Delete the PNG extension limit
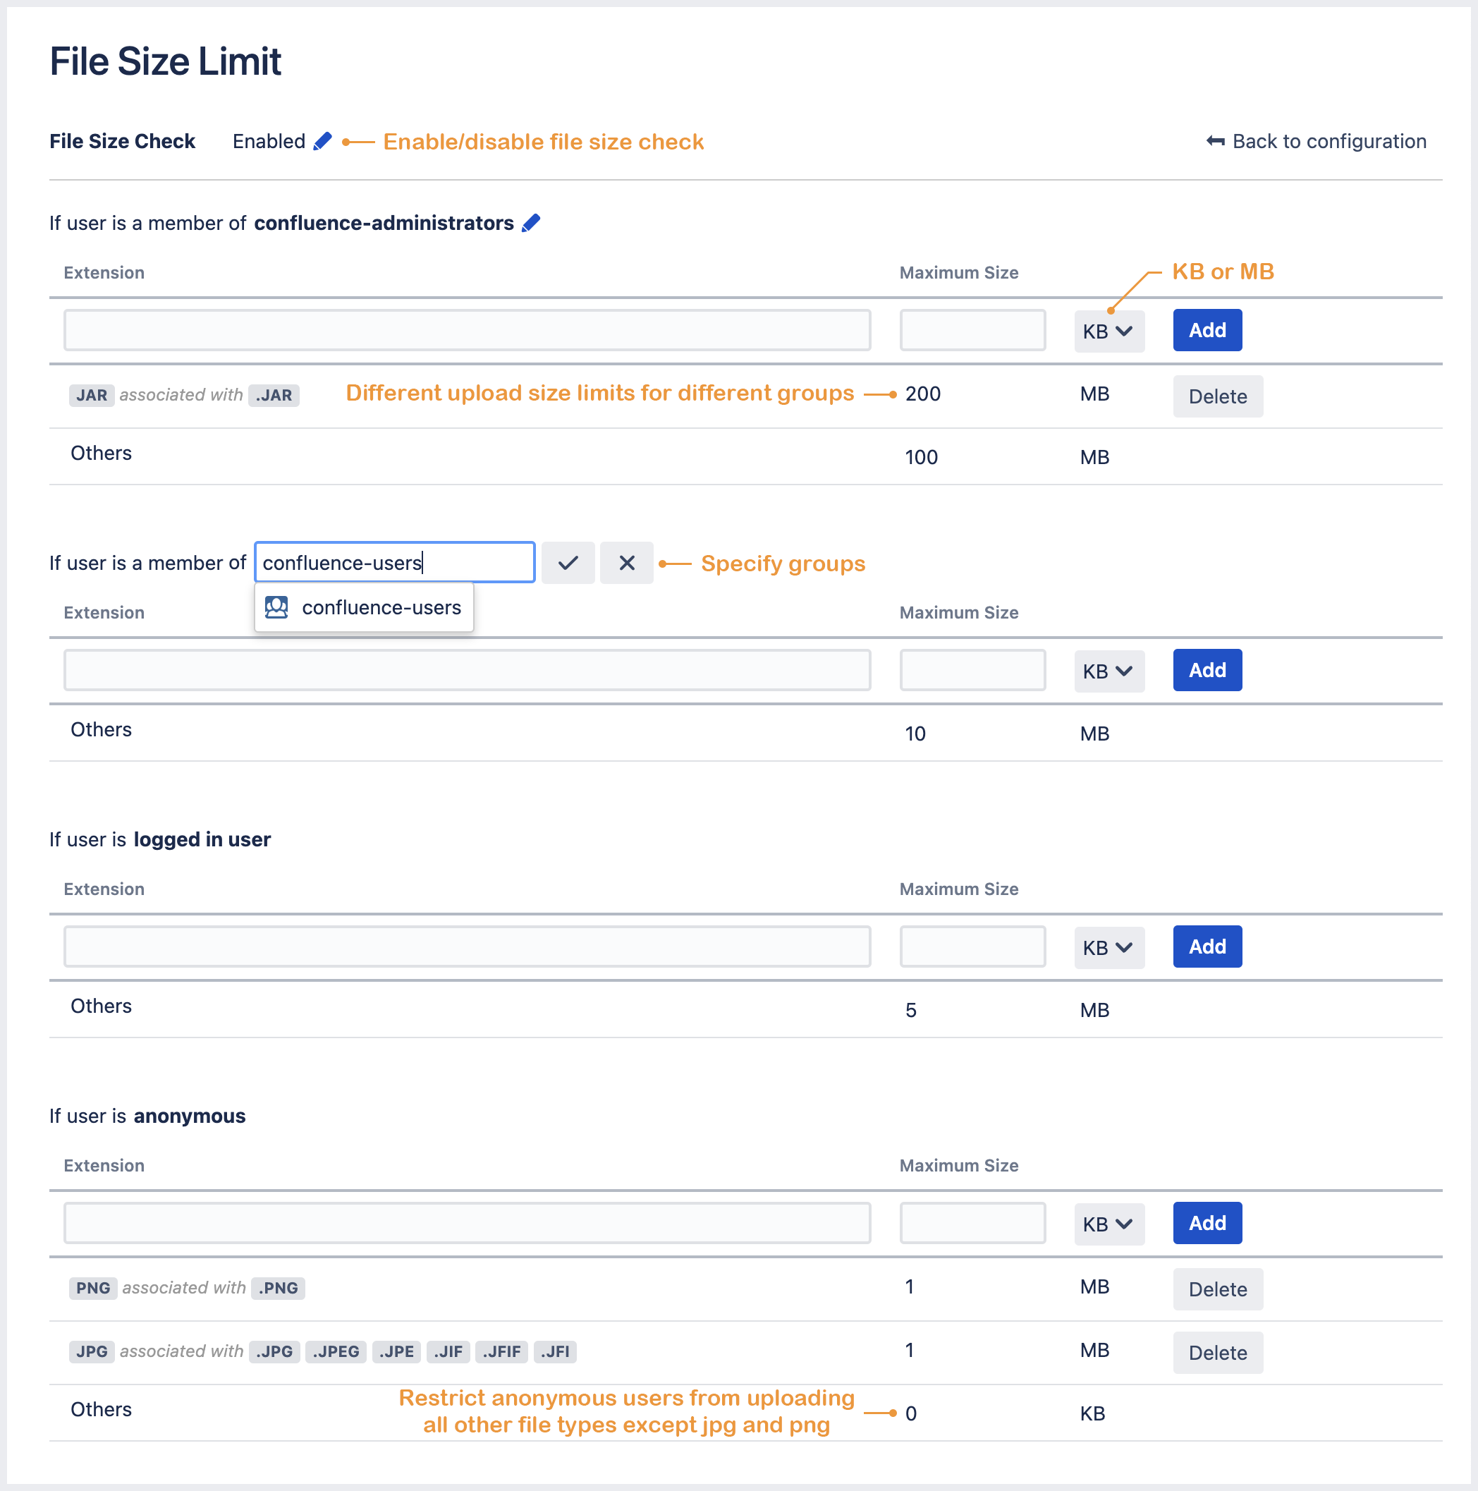This screenshot has width=1478, height=1491. pos(1217,1289)
